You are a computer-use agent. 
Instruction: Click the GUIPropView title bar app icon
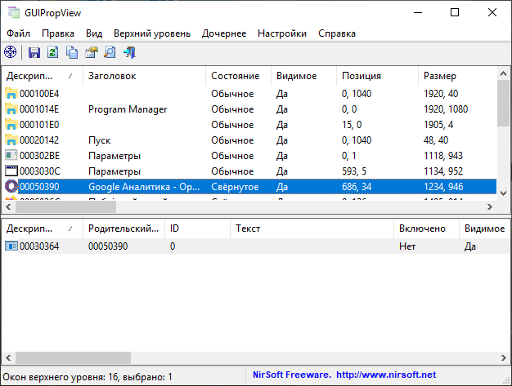tap(14, 12)
